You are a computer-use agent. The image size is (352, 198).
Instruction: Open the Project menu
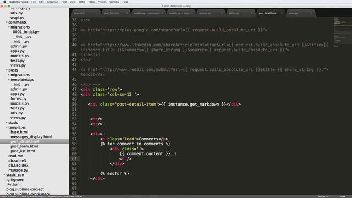pyautogui.click(x=102, y=2)
